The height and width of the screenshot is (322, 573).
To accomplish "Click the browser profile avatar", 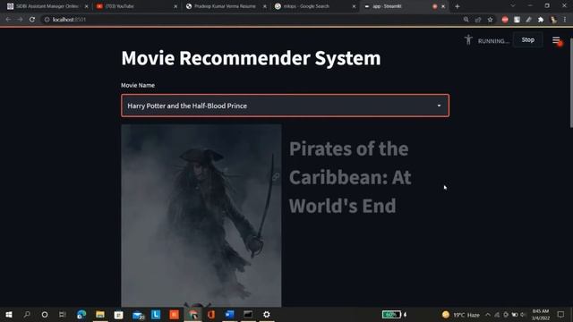I will [553, 20].
